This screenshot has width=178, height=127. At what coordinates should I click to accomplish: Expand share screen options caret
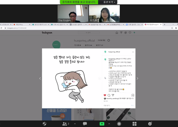109,124
